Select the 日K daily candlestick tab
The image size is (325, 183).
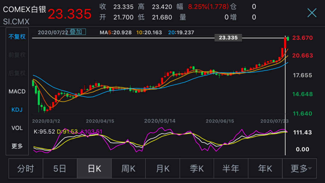tap(94, 169)
